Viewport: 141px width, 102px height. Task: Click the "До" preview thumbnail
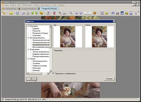68,37
